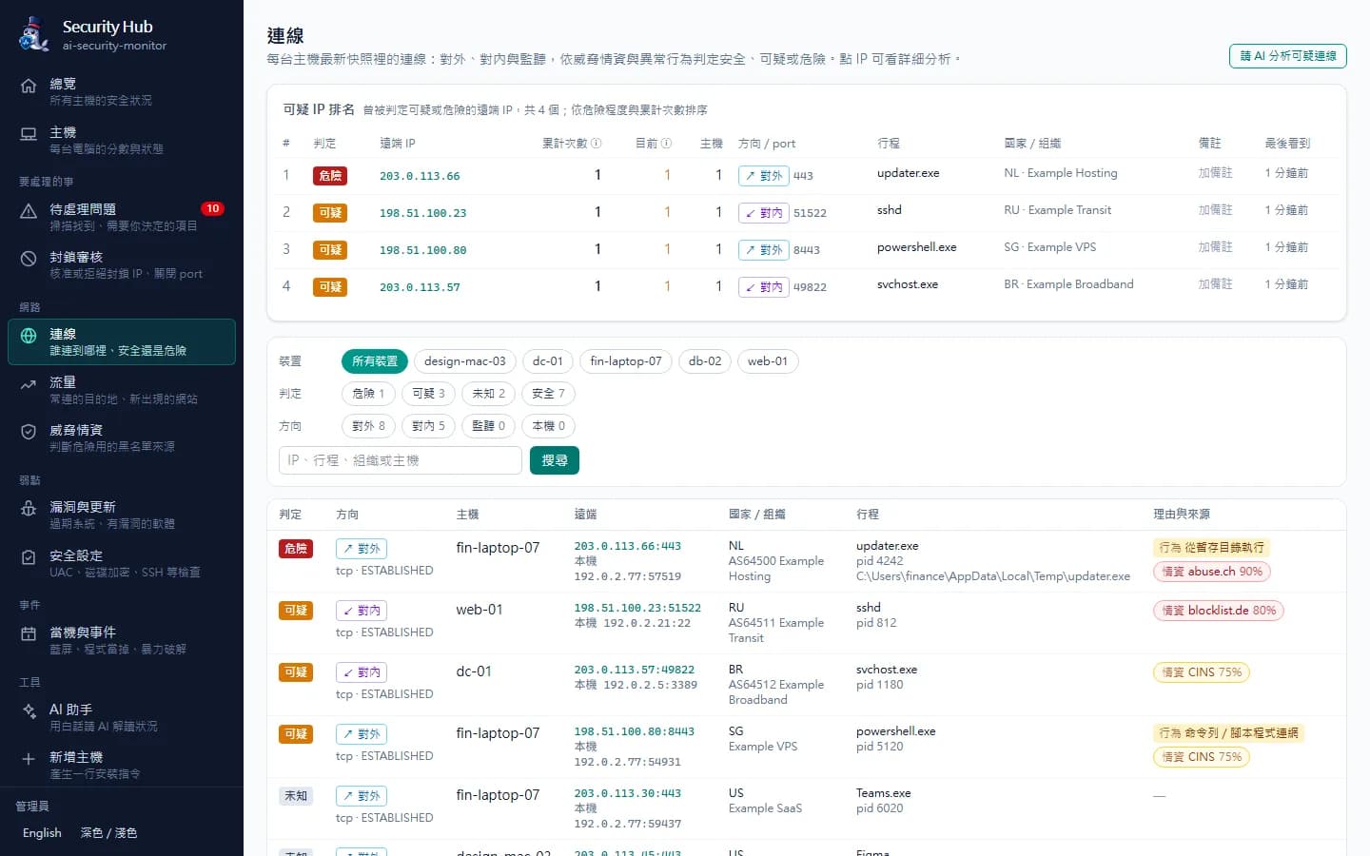Toggle the fin-laptop-07 device filter
The height and width of the screenshot is (856, 1370).
(626, 361)
